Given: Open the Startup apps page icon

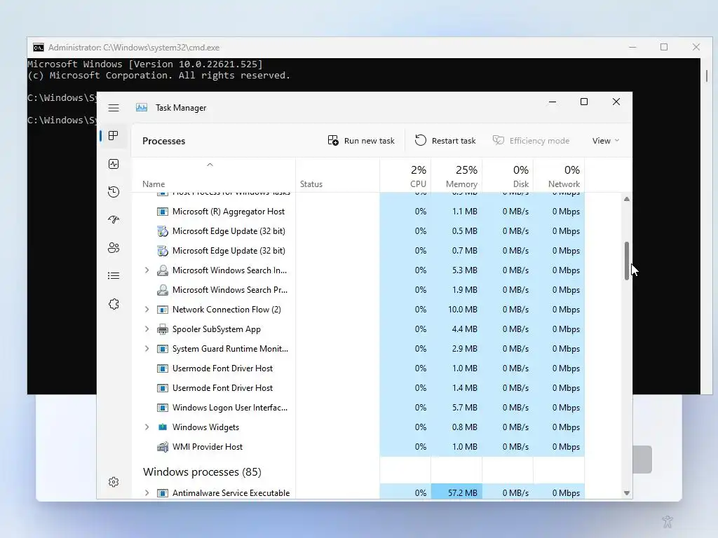Looking at the screenshot, I should 114,219.
